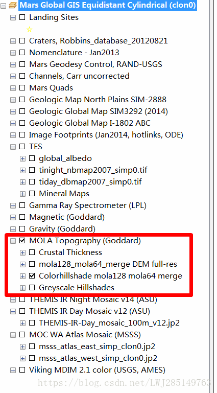Expand Colorhillshade mola128 mola64 merge legend
The image size is (217, 393).
click(22, 276)
